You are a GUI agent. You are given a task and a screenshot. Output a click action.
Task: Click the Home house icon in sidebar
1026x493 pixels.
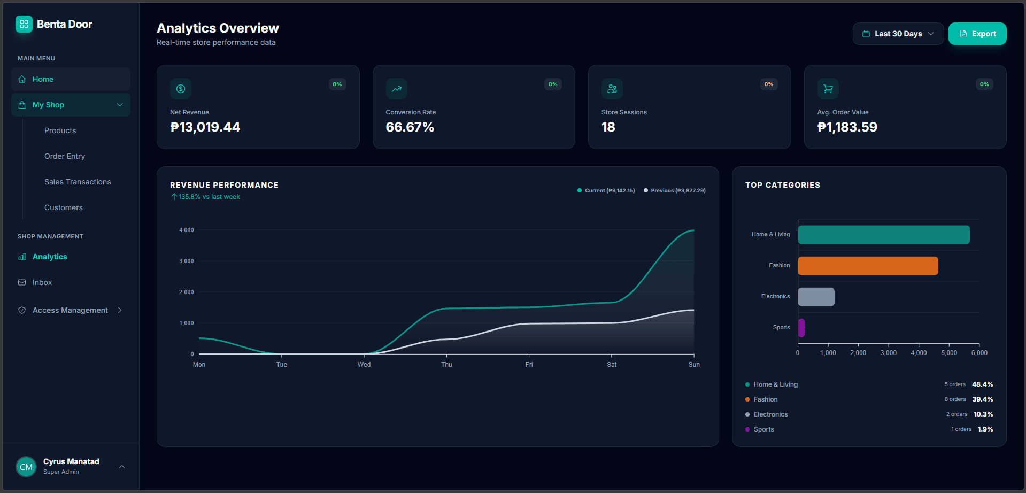pyautogui.click(x=22, y=79)
